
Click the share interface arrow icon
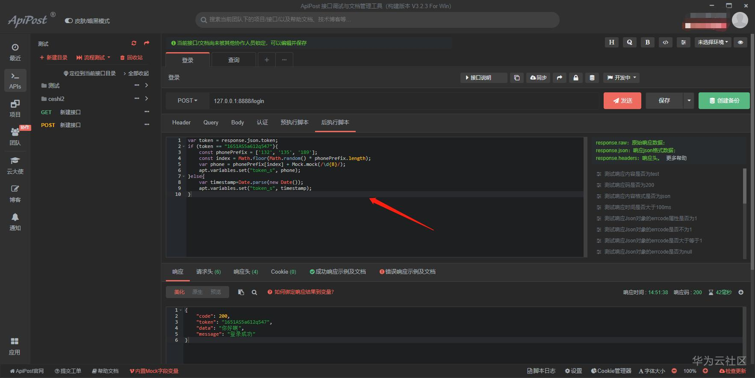pos(560,78)
